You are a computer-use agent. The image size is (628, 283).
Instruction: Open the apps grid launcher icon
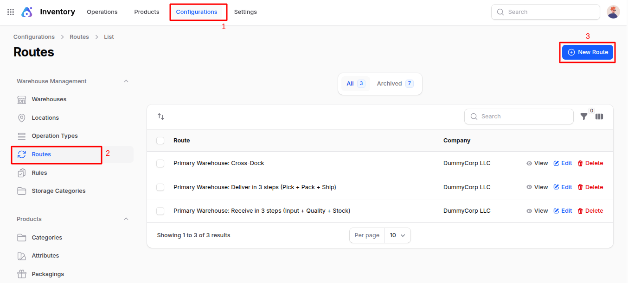tap(11, 12)
